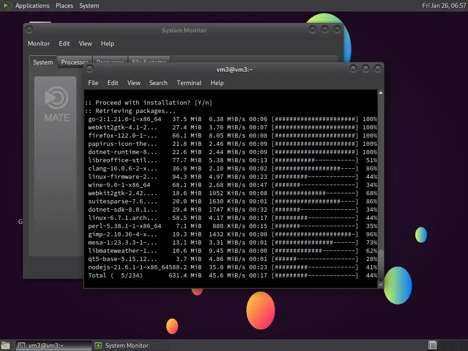Click the System Monitor title bar
Viewport: 468px width, 351px height.
point(184,30)
